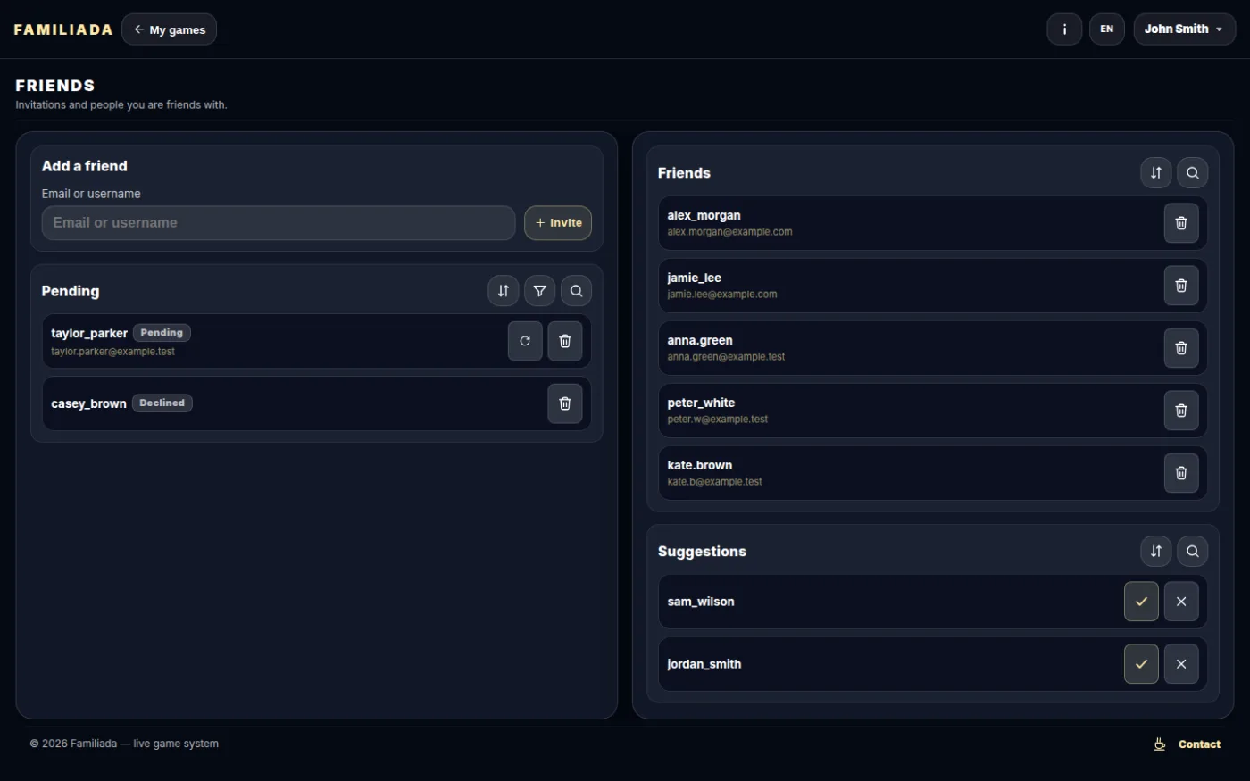The width and height of the screenshot is (1250, 781).
Task: Go back to My games
Action: coord(169,29)
